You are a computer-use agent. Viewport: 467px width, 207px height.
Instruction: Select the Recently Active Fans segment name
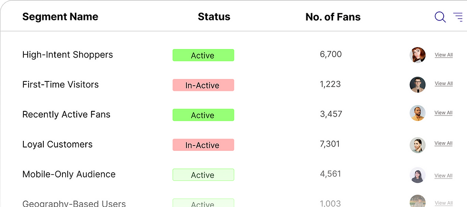point(66,115)
